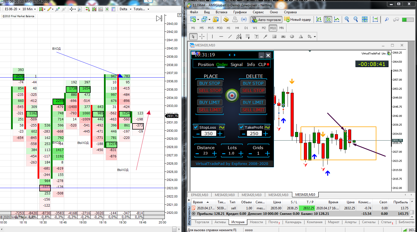The image size is (417, 232).
Task: Toggle the TakeProfit checkbox
Action: 242,127
